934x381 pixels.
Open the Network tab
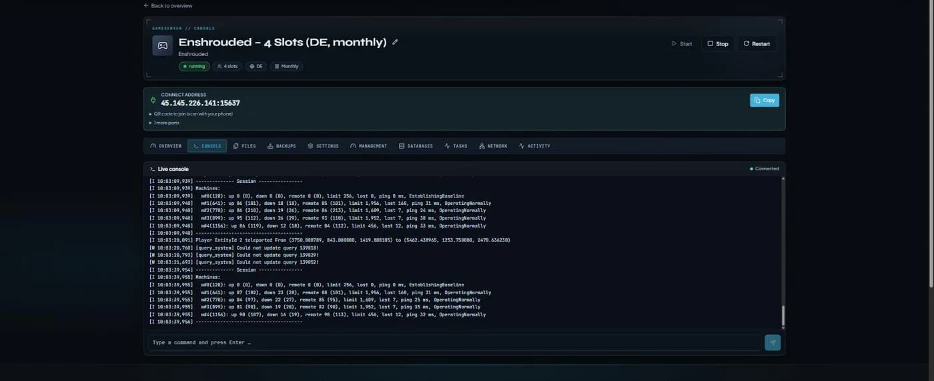(x=493, y=146)
